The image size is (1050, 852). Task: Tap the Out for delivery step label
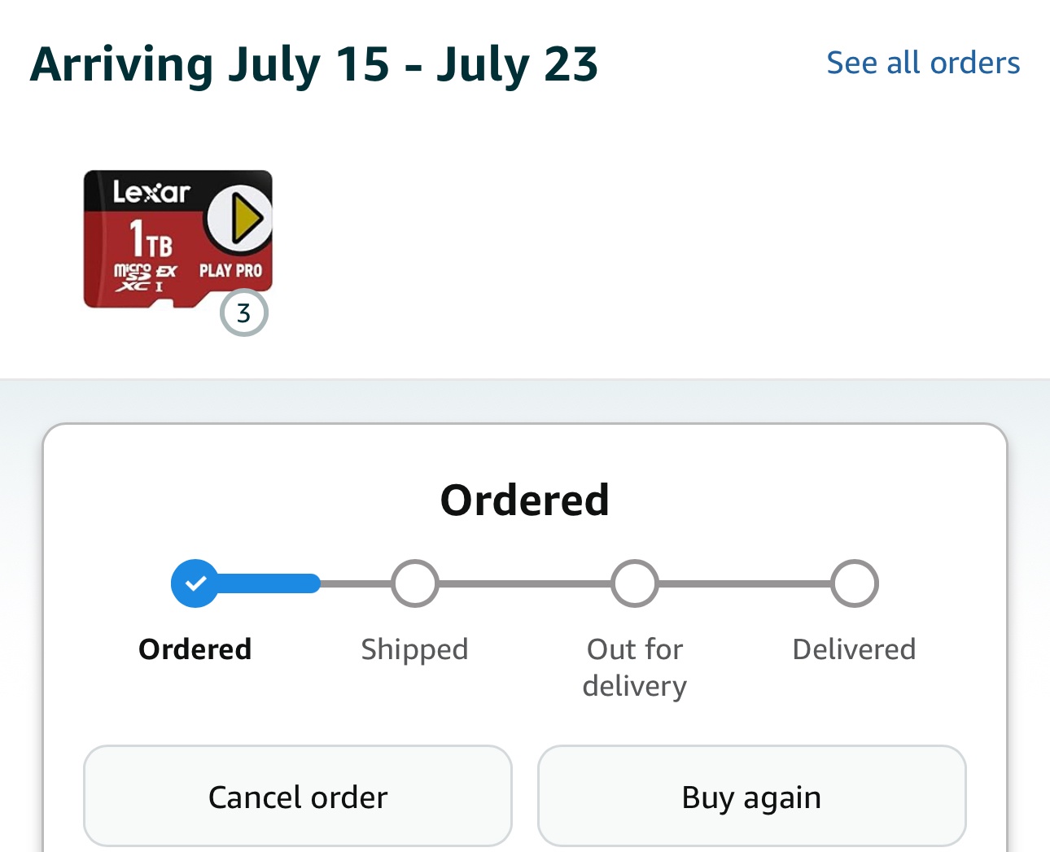pos(635,667)
